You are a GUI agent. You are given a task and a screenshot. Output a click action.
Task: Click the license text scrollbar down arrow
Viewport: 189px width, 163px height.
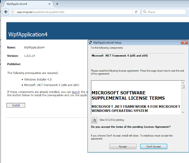point(183,112)
